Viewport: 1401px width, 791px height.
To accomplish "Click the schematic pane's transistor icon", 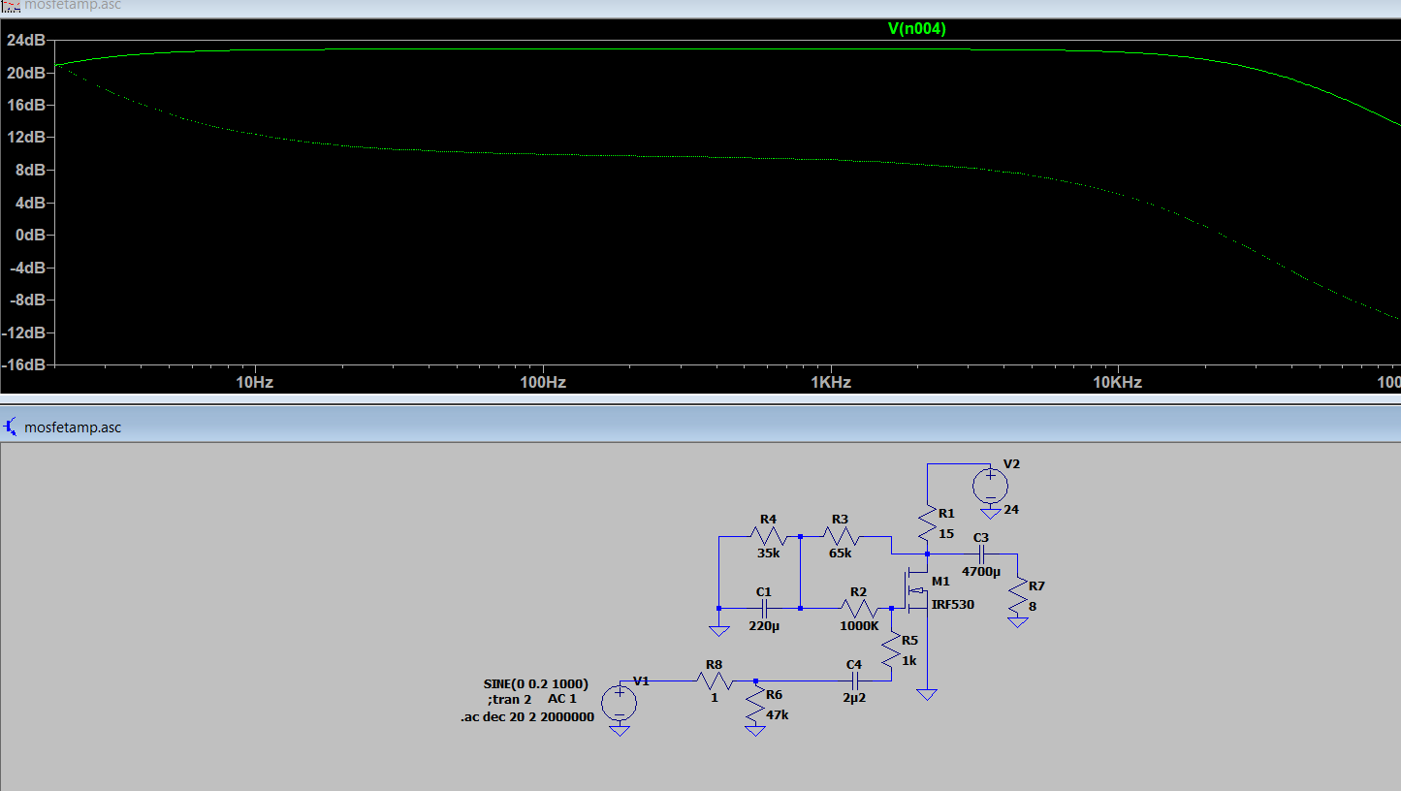I will 11,427.
